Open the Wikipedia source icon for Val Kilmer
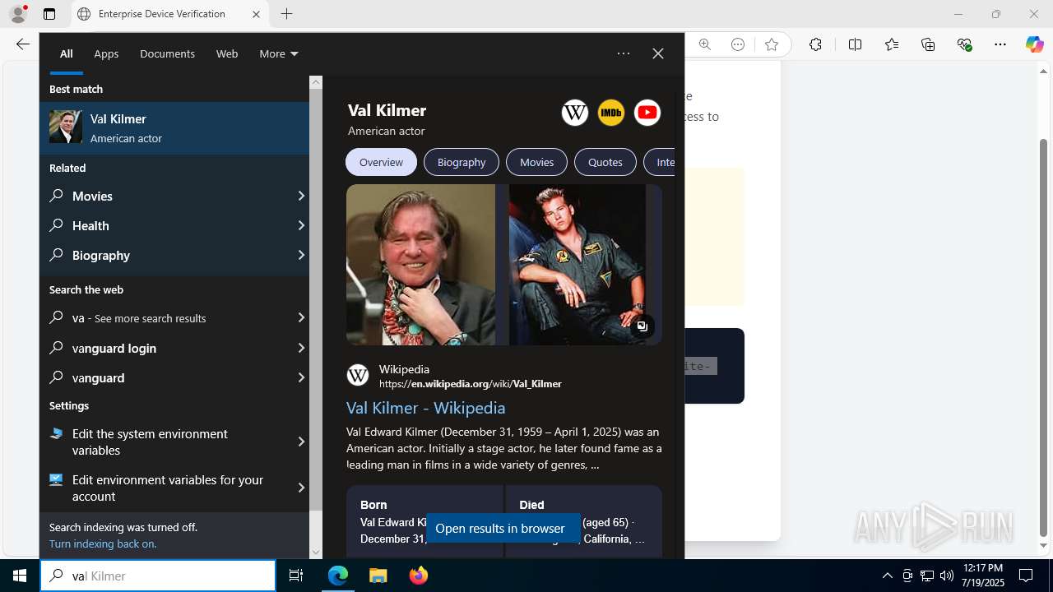Image resolution: width=1053 pixels, height=592 pixels. pos(575,113)
